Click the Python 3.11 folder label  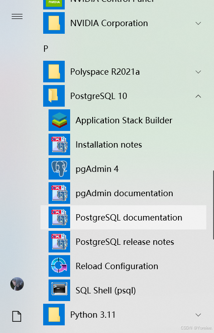(93, 315)
